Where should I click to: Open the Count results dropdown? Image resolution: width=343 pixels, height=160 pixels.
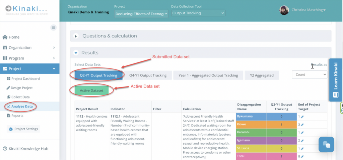(x=309, y=74)
